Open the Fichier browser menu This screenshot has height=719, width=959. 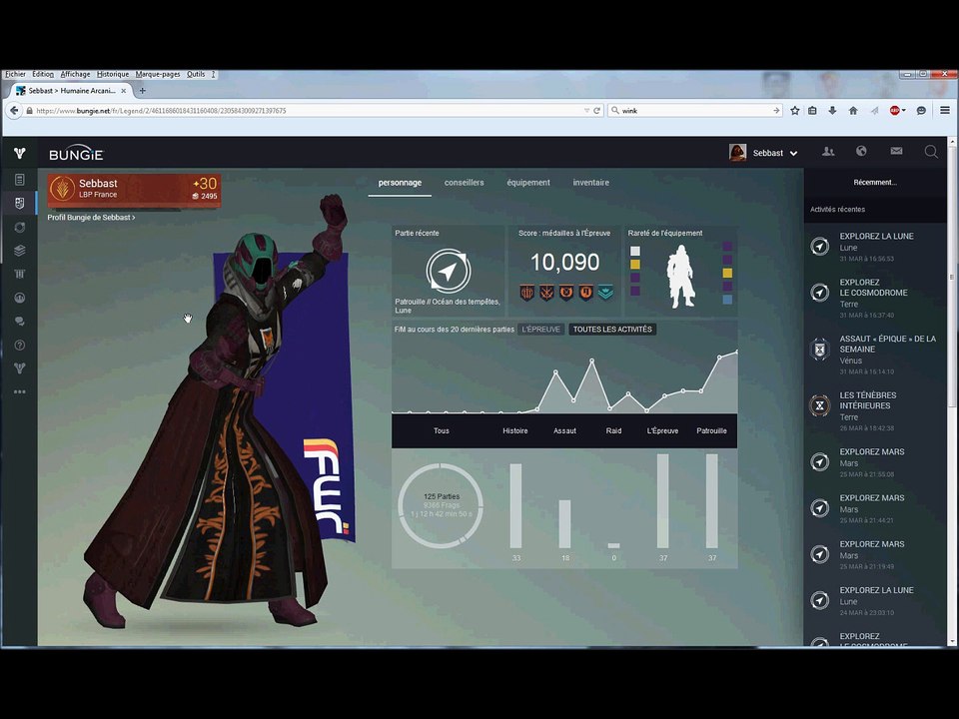point(15,74)
